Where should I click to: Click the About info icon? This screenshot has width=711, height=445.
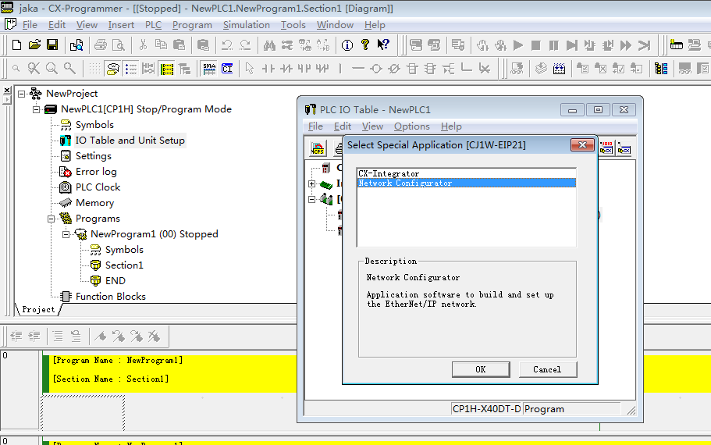pos(347,45)
